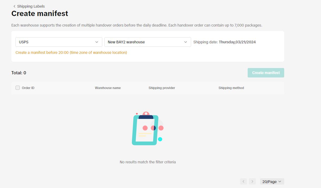Viewport: 321px width, 188px height.
Task: Click the No results match message
Action: click(148, 162)
